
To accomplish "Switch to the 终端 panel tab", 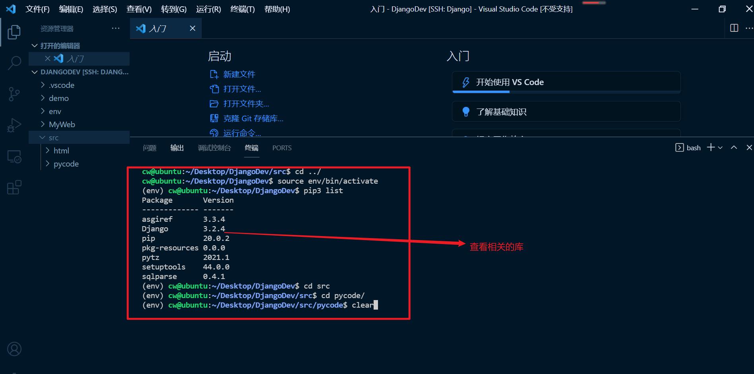I will click(252, 148).
